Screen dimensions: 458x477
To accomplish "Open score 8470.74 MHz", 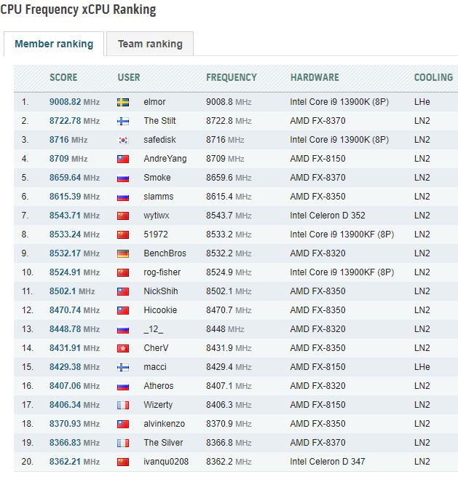I will pyautogui.click(x=74, y=310).
